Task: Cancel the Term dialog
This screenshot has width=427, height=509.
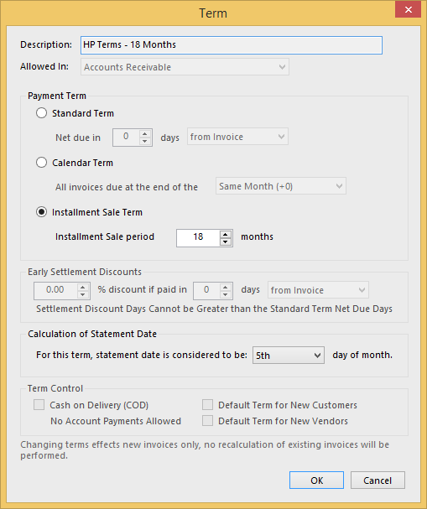Action: [378, 480]
